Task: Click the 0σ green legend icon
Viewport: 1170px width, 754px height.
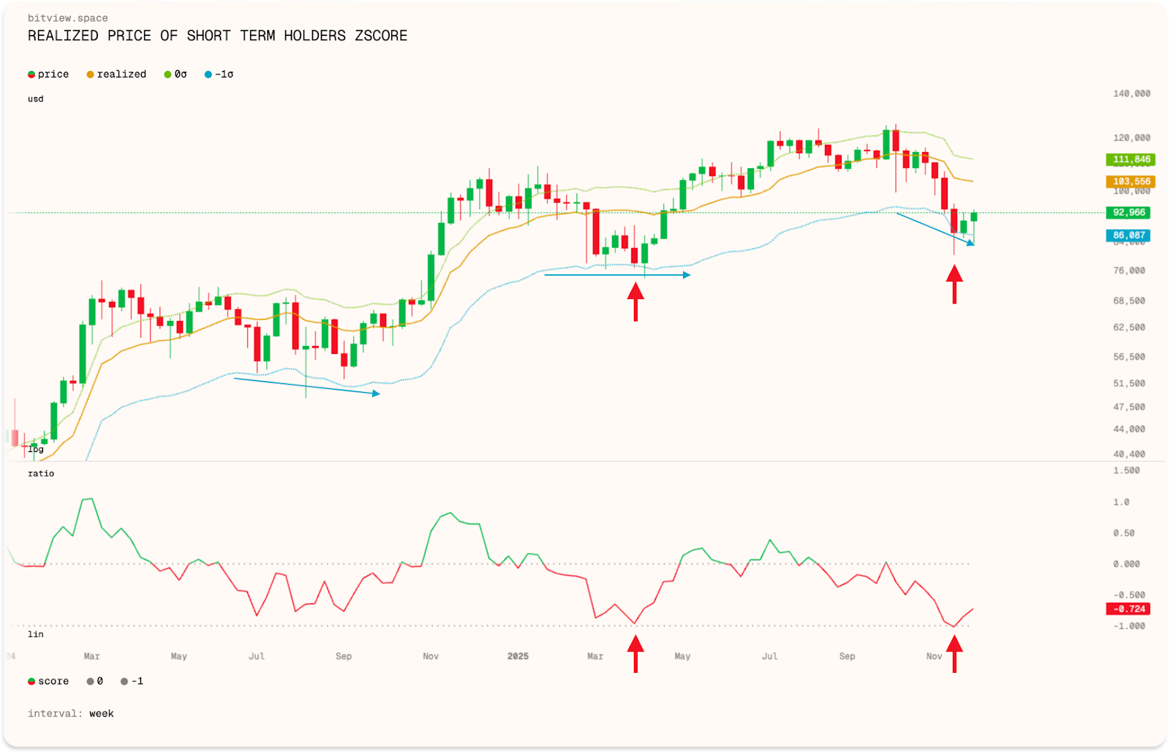Action: pos(167,74)
